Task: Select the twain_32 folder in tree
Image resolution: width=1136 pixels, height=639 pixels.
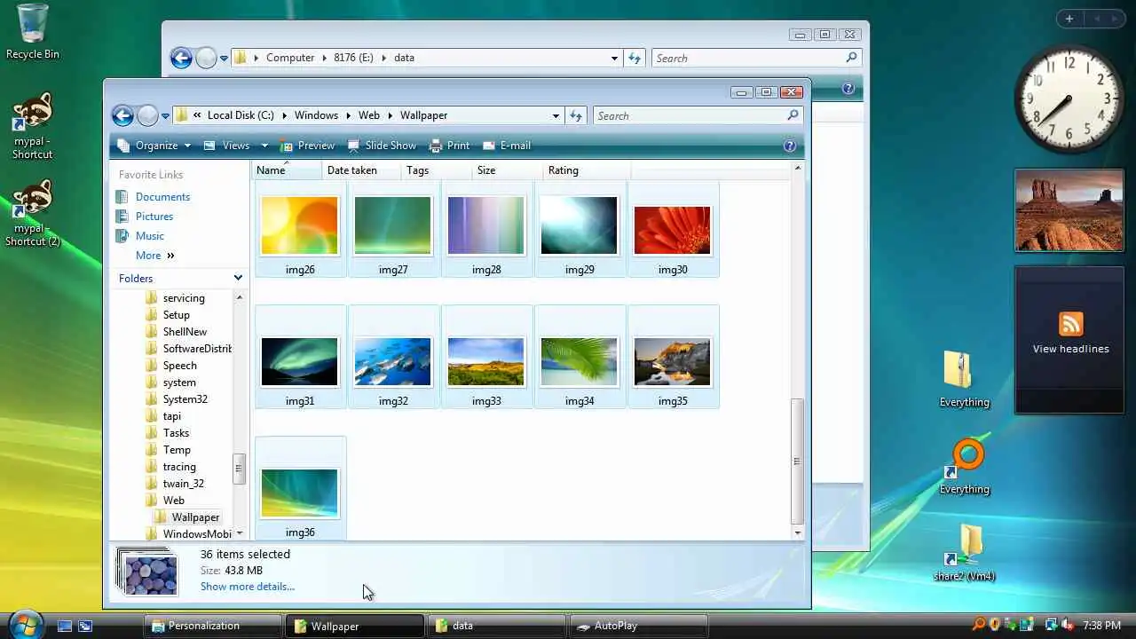Action: pos(183,484)
